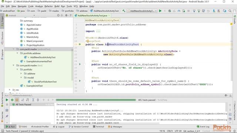This screenshot has height=133, width=237.
Task: Click the run gutter icon beside class AddNewStockActivityTest
Action: click(x=80, y=44)
